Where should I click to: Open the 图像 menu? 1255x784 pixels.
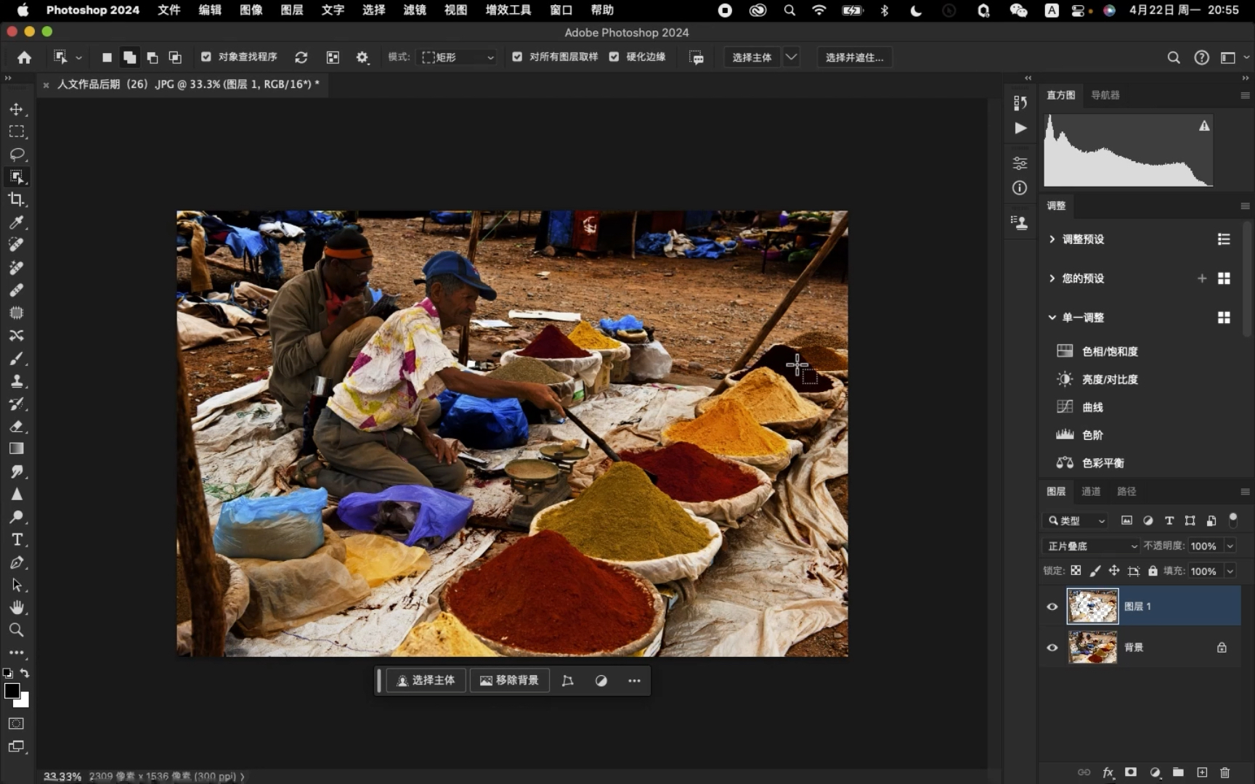pyautogui.click(x=251, y=10)
